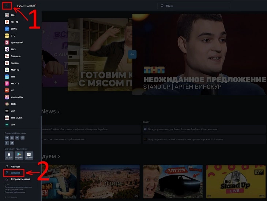This screenshot has width=267, height=201.
Task: Show previous carousel slide with blue arrow
Action: [x=132, y=54]
